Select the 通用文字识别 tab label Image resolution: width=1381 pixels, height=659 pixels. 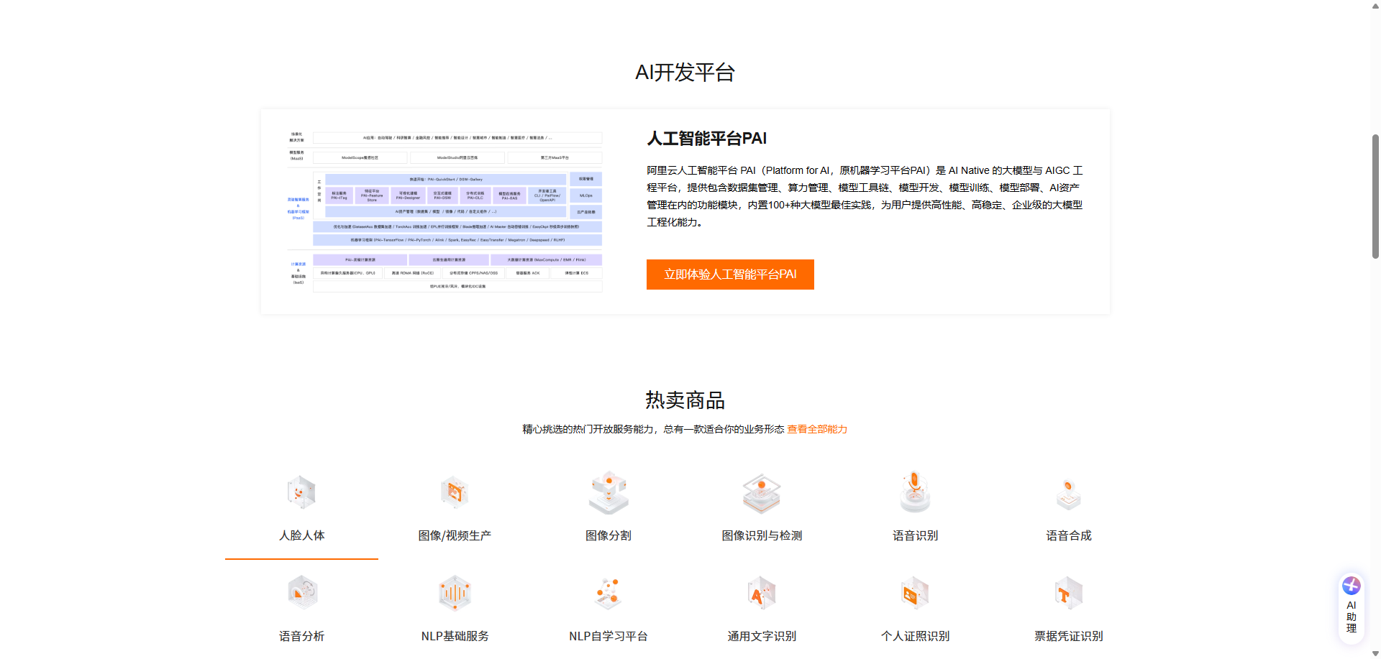[x=762, y=636]
